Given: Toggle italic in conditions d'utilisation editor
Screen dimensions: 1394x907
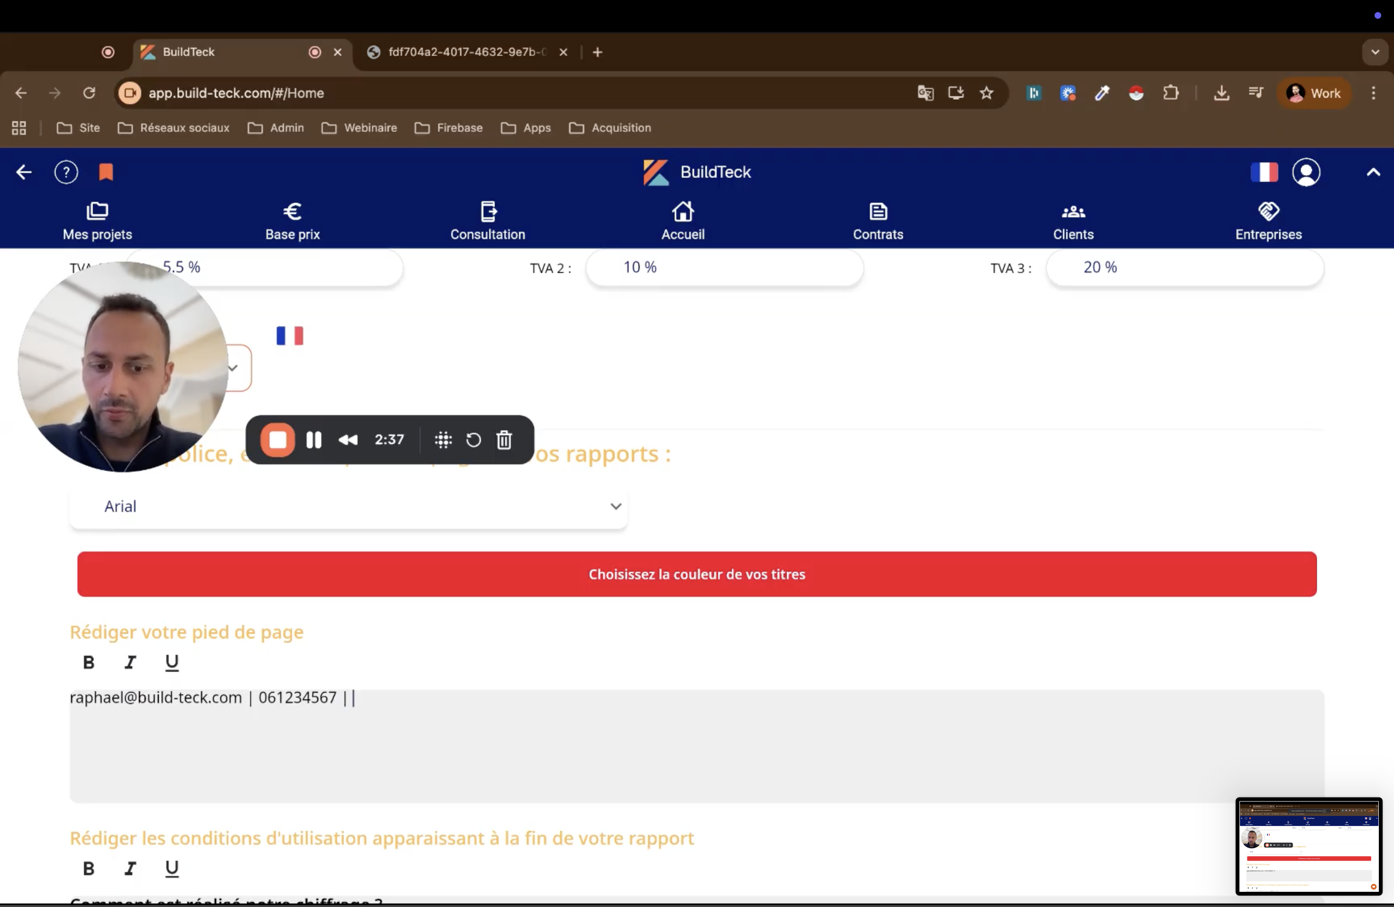Looking at the screenshot, I should tap(130, 868).
